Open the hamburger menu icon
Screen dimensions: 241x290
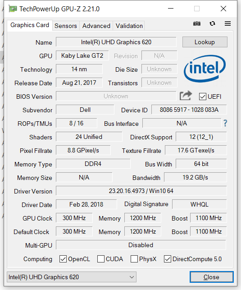227,23
